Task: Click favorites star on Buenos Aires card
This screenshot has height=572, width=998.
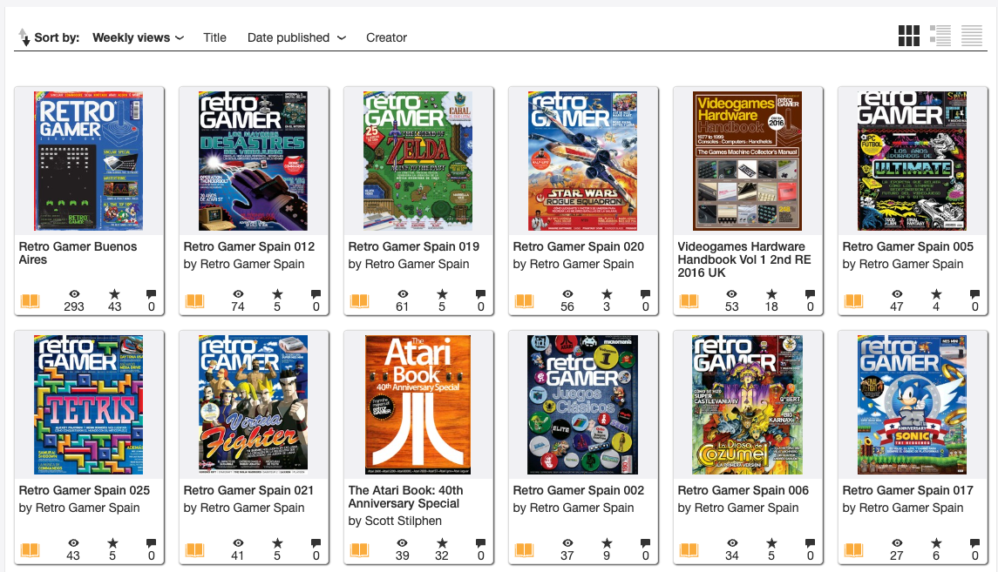Action: (114, 293)
